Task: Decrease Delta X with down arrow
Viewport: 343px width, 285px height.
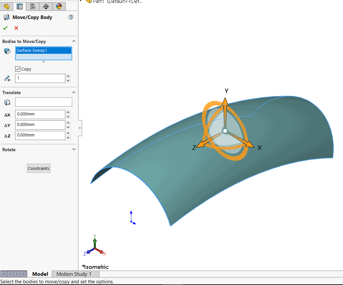Action: click(x=68, y=117)
